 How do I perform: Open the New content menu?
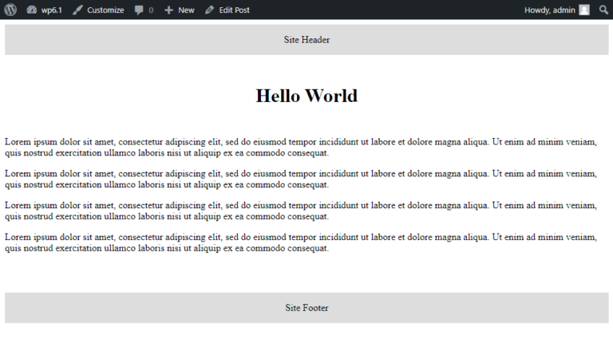click(186, 10)
